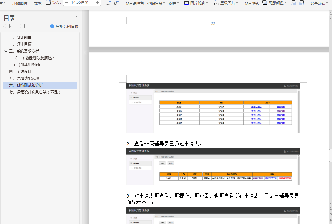Click the second shadow nudge icon
This screenshot has width=332, height=224.
(x=302, y=3)
